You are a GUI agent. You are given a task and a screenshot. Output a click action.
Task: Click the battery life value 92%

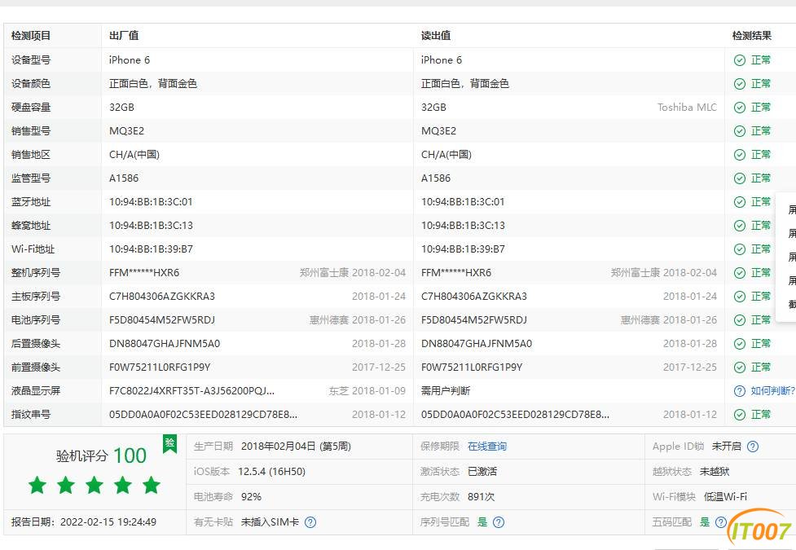(x=251, y=497)
